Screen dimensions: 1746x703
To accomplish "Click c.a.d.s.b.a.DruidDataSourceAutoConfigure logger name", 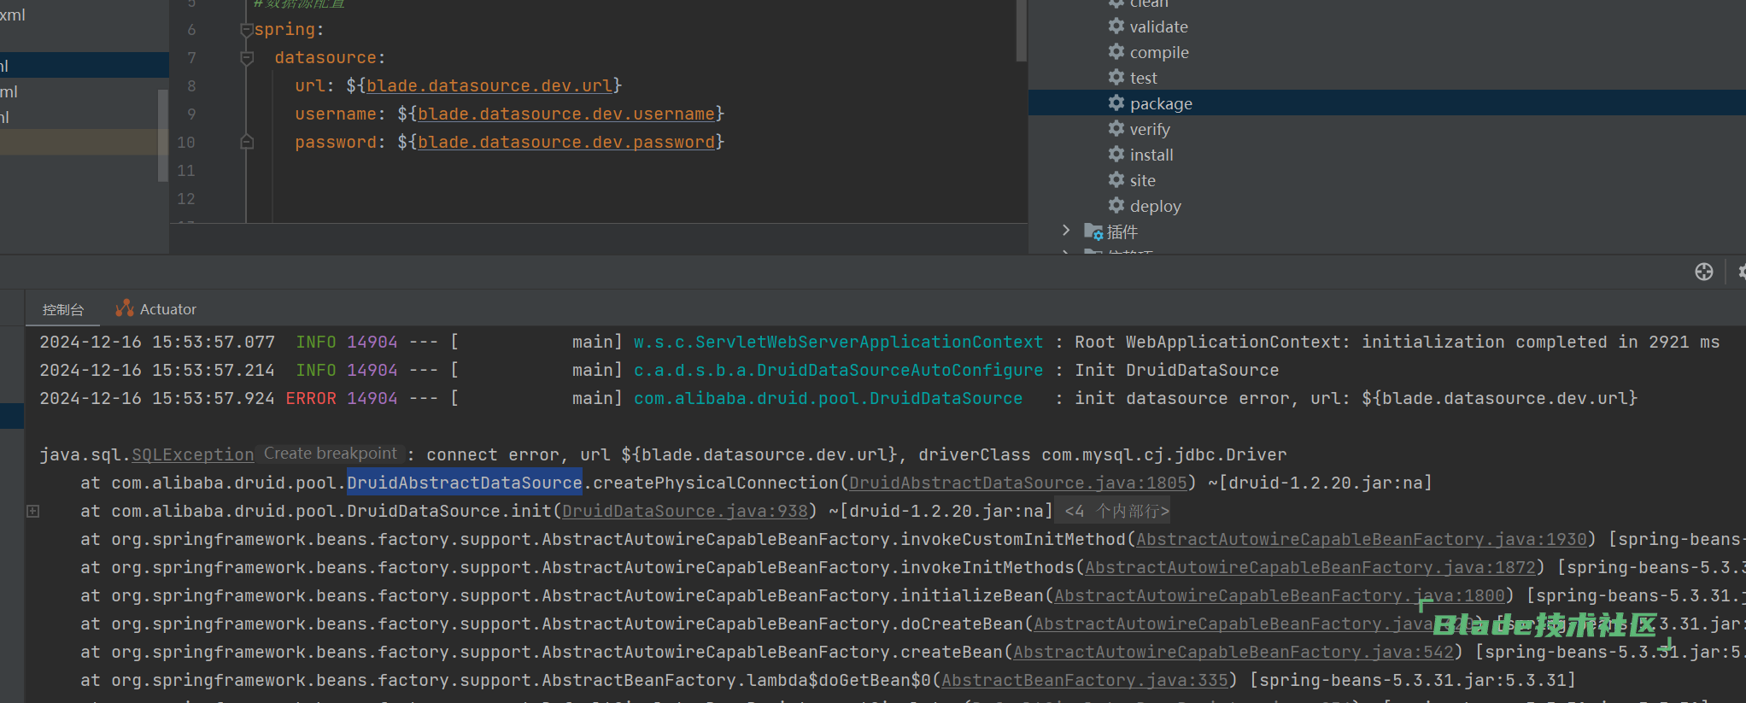I will pyautogui.click(x=838, y=370).
